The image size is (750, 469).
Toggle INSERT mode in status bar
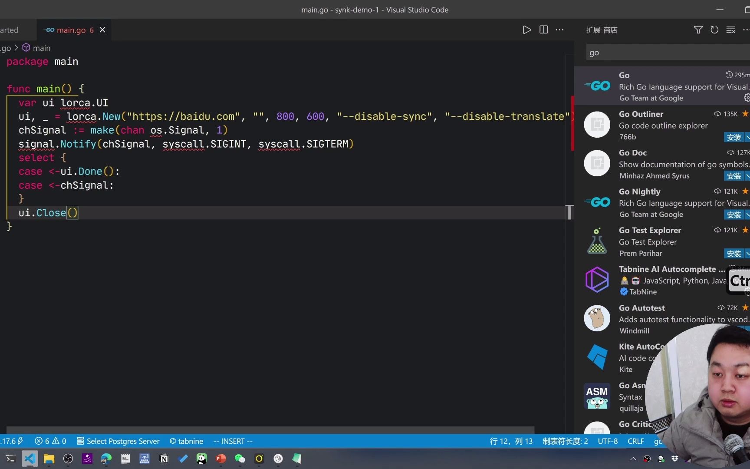[x=233, y=441]
